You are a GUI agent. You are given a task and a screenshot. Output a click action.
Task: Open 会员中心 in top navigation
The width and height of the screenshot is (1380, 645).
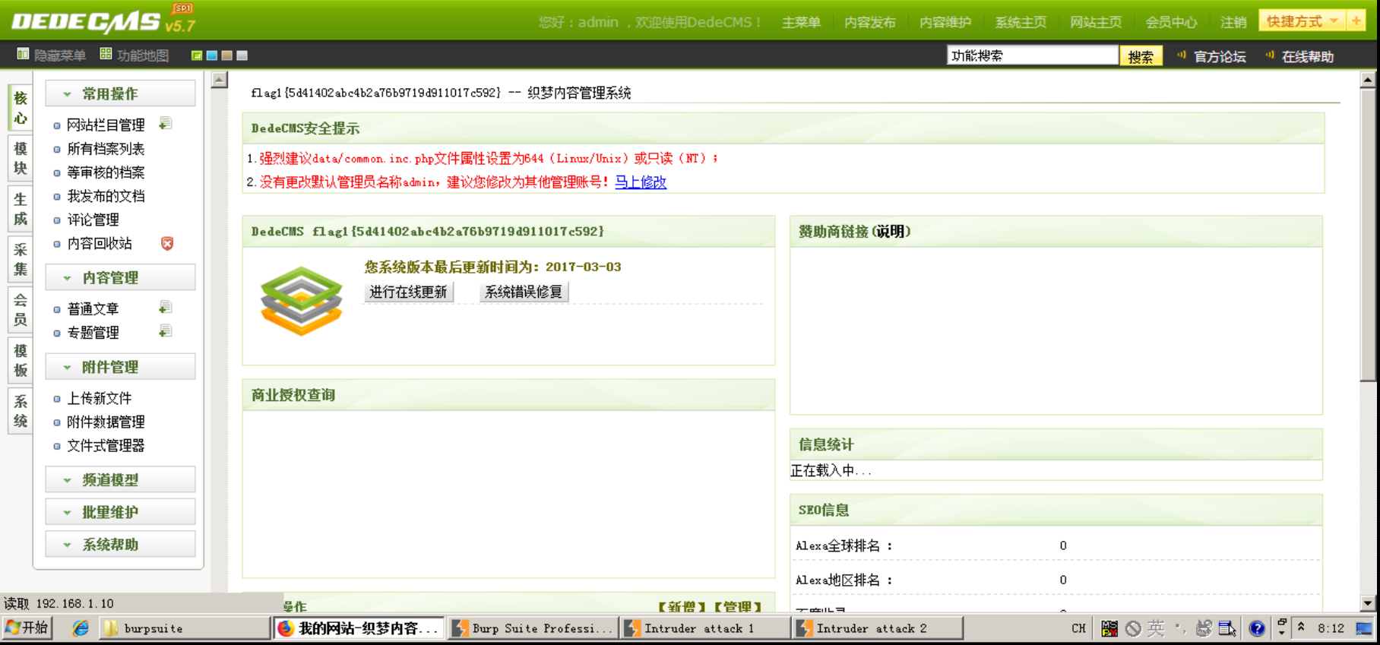point(1171,22)
